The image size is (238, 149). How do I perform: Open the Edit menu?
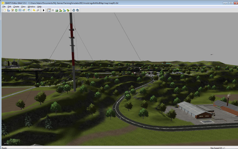(x=10, y=7)
